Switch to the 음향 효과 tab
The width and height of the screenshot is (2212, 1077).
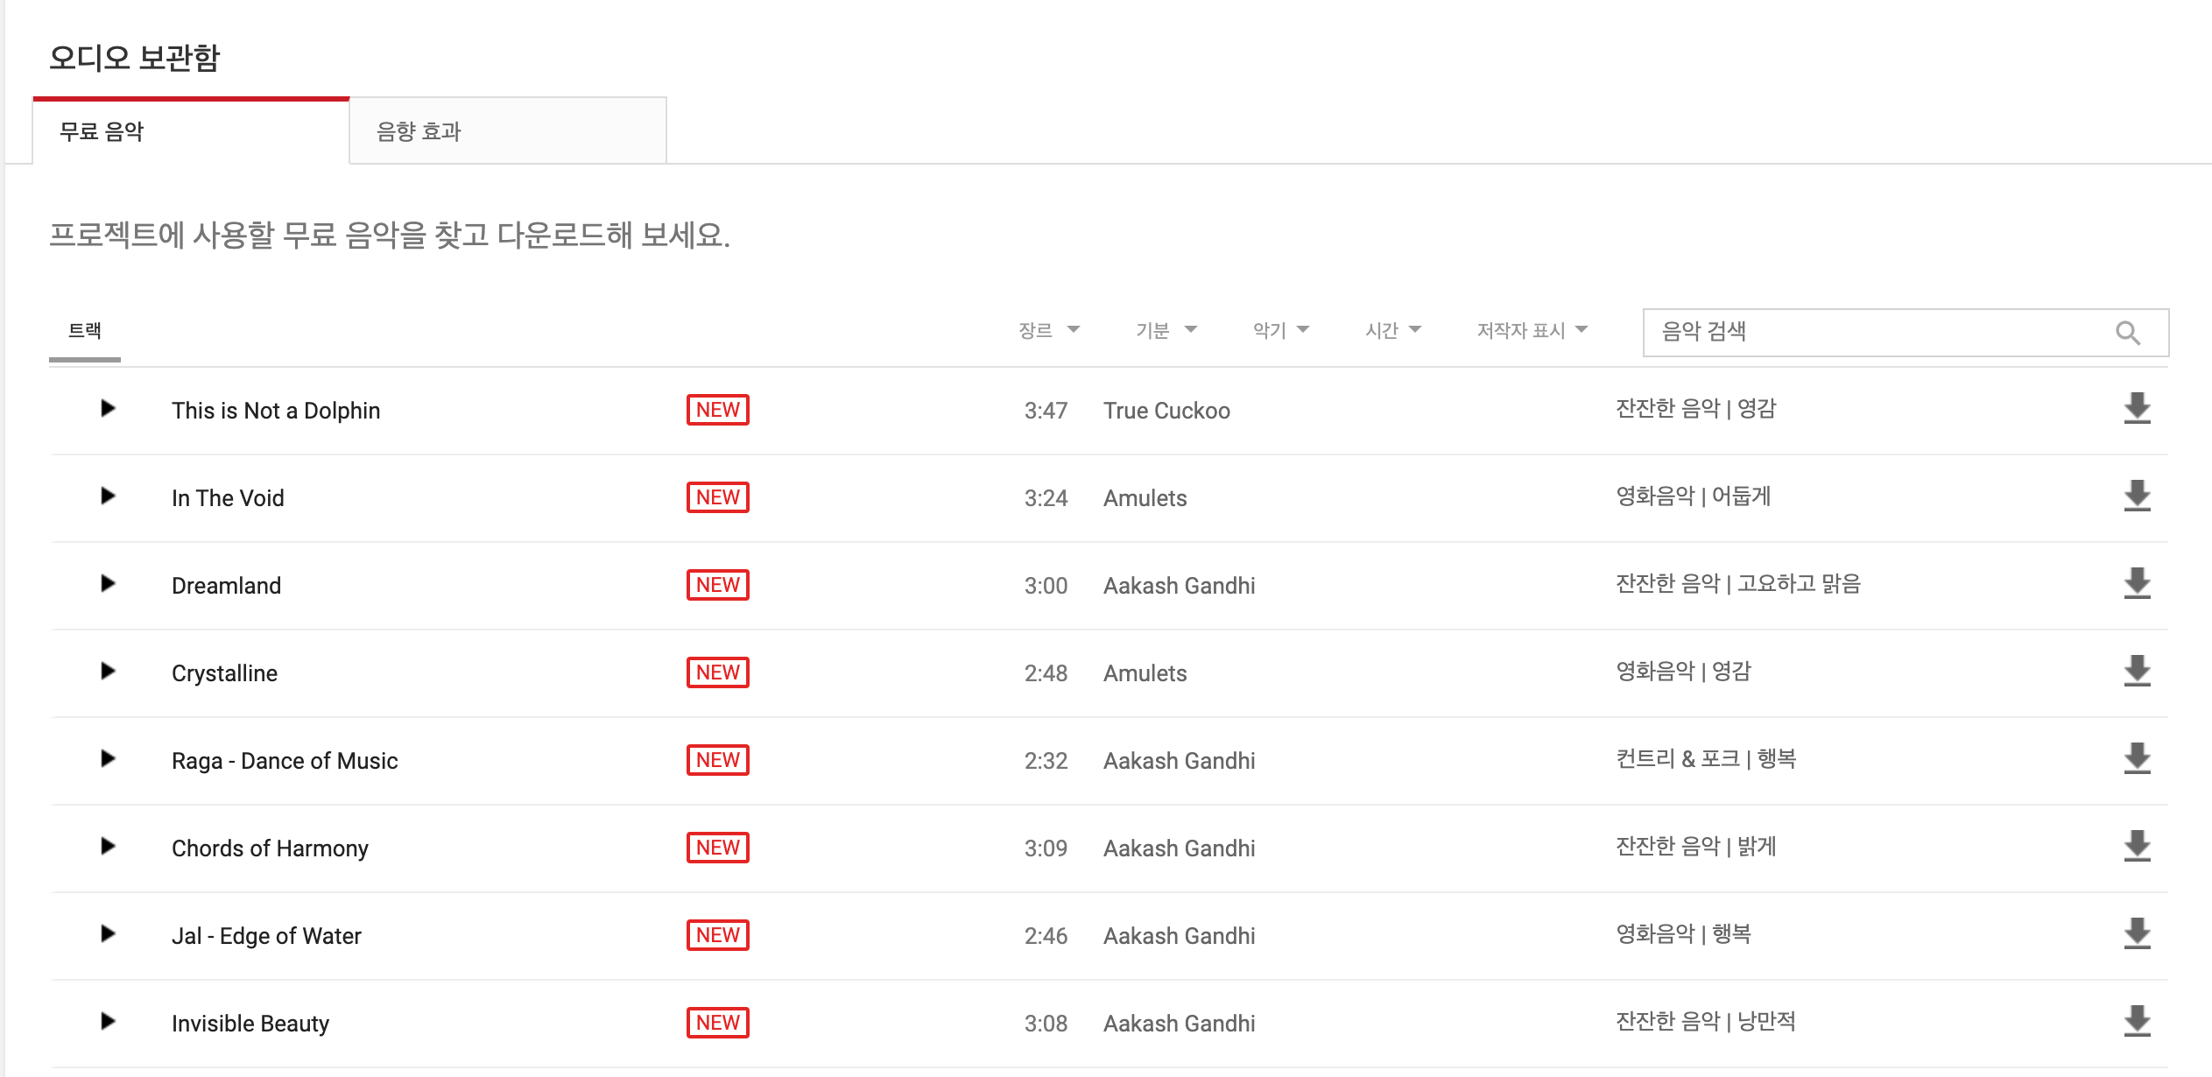click(508, 131)
